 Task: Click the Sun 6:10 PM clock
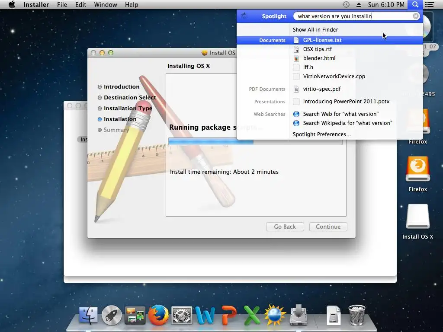click(x=386, y=4)
